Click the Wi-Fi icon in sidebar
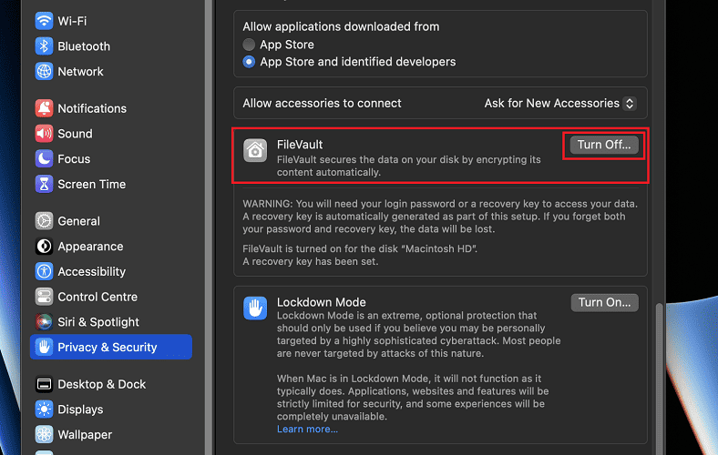The height and width of the screenshot is (455, 718). pyautogui.click(x=44, y=20)
